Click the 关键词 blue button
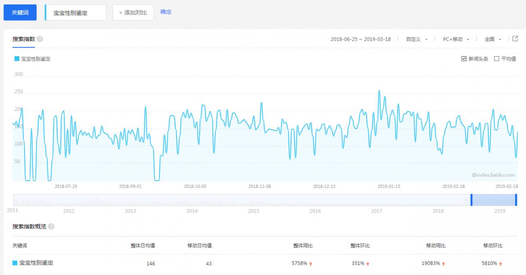The width and height of the screenshot is (526, 275). coord(20,13)
